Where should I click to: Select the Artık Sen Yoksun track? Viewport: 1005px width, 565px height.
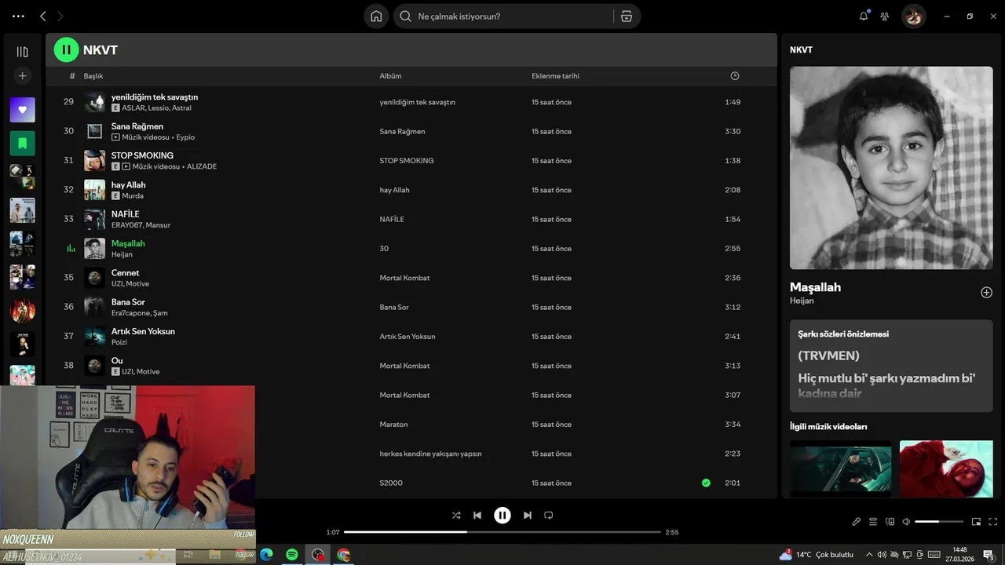pos(143,331)
